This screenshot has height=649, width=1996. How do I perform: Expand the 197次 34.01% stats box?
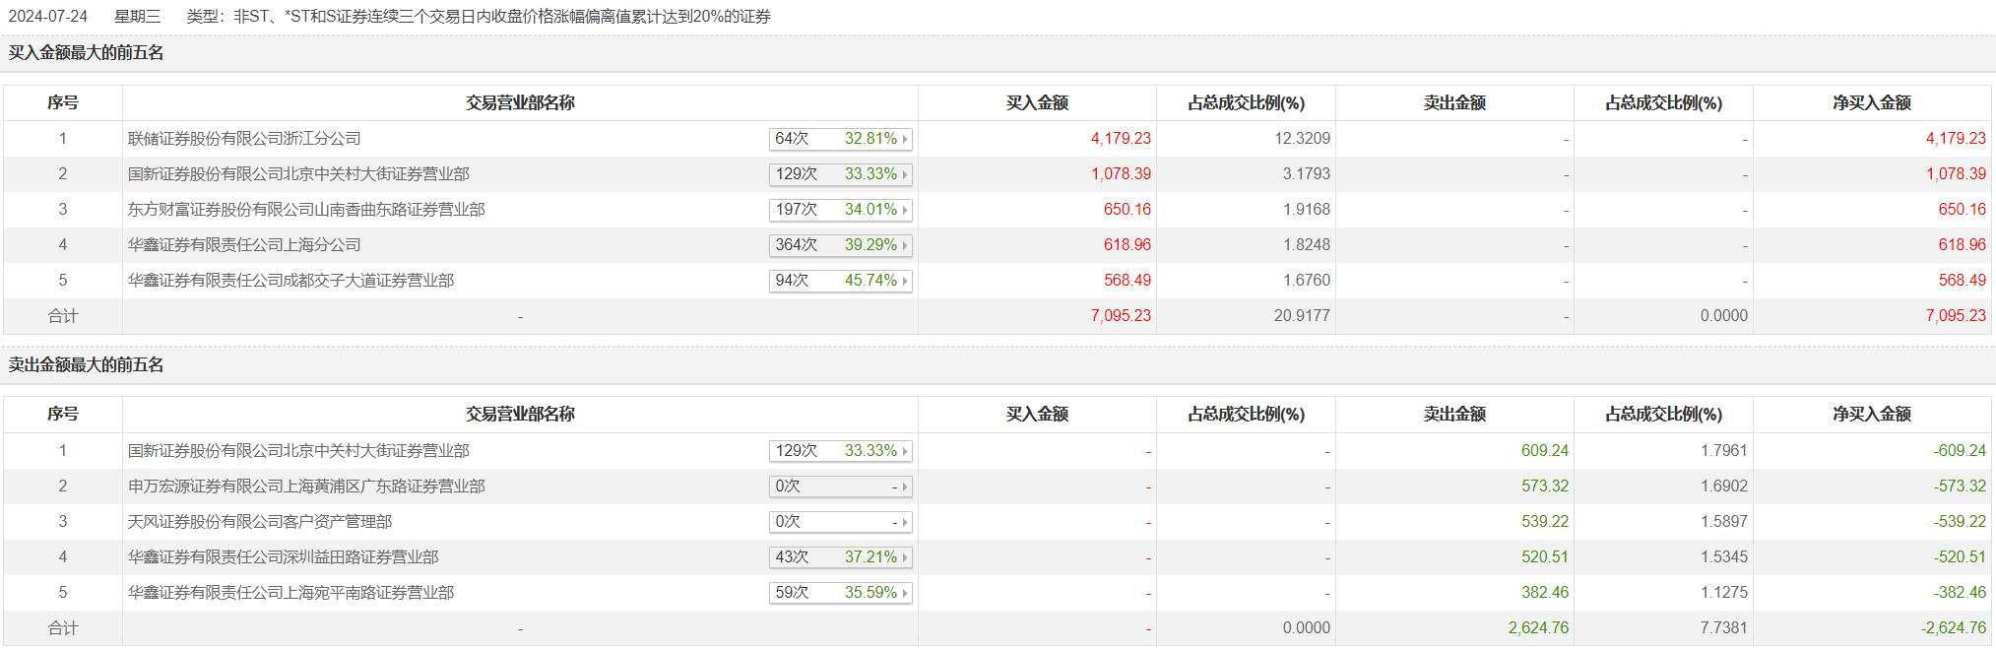(x=840, y=210)
